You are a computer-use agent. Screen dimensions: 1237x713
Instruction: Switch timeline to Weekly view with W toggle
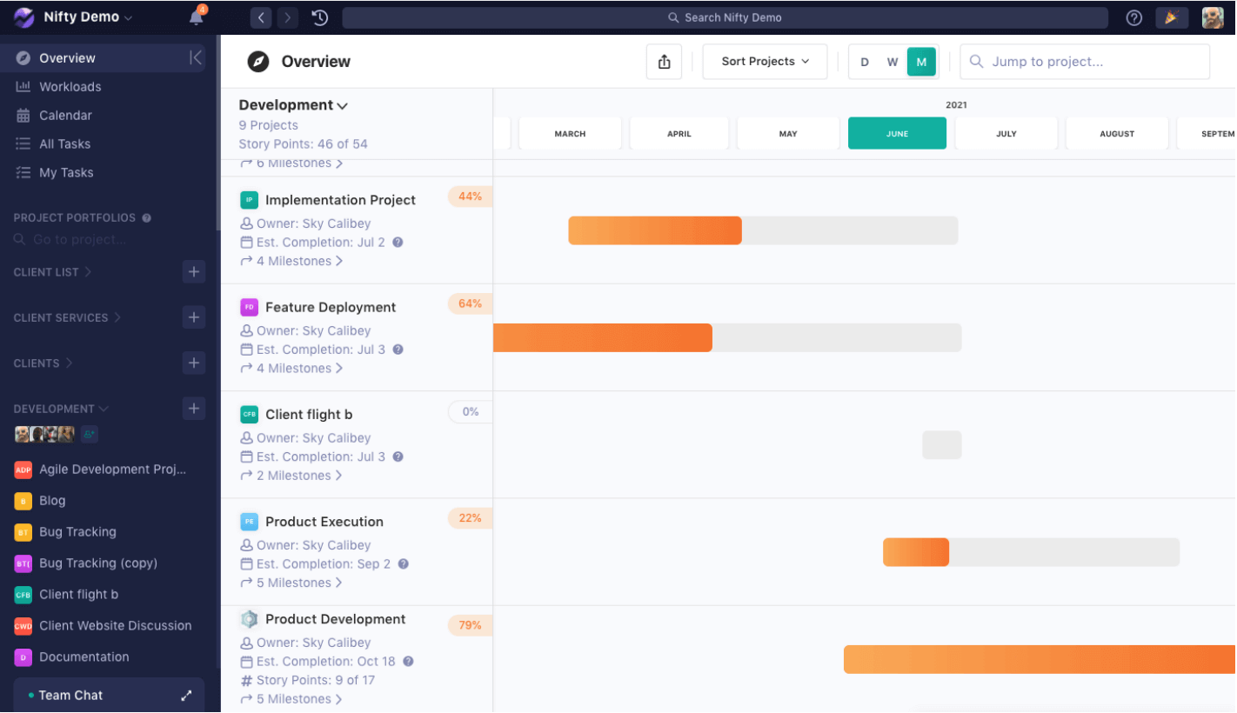click(893, 62)
